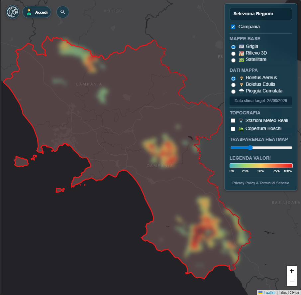Image resolution: width=301 pixels, height=295 pixels.
Task: Open the Leaflet attribution link
Action: [x=267, y=292]
